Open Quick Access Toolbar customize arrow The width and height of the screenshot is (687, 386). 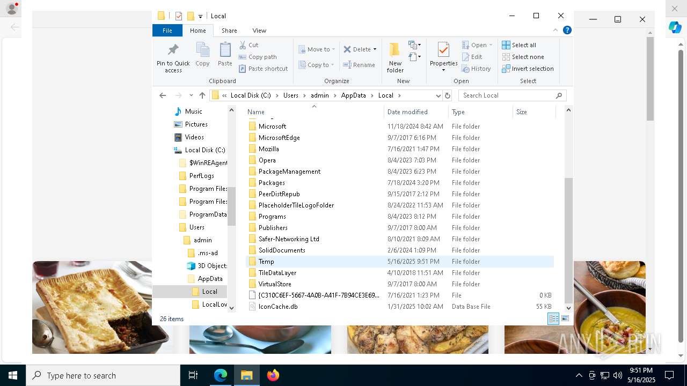pyautogui.click(x=200, y=16)
